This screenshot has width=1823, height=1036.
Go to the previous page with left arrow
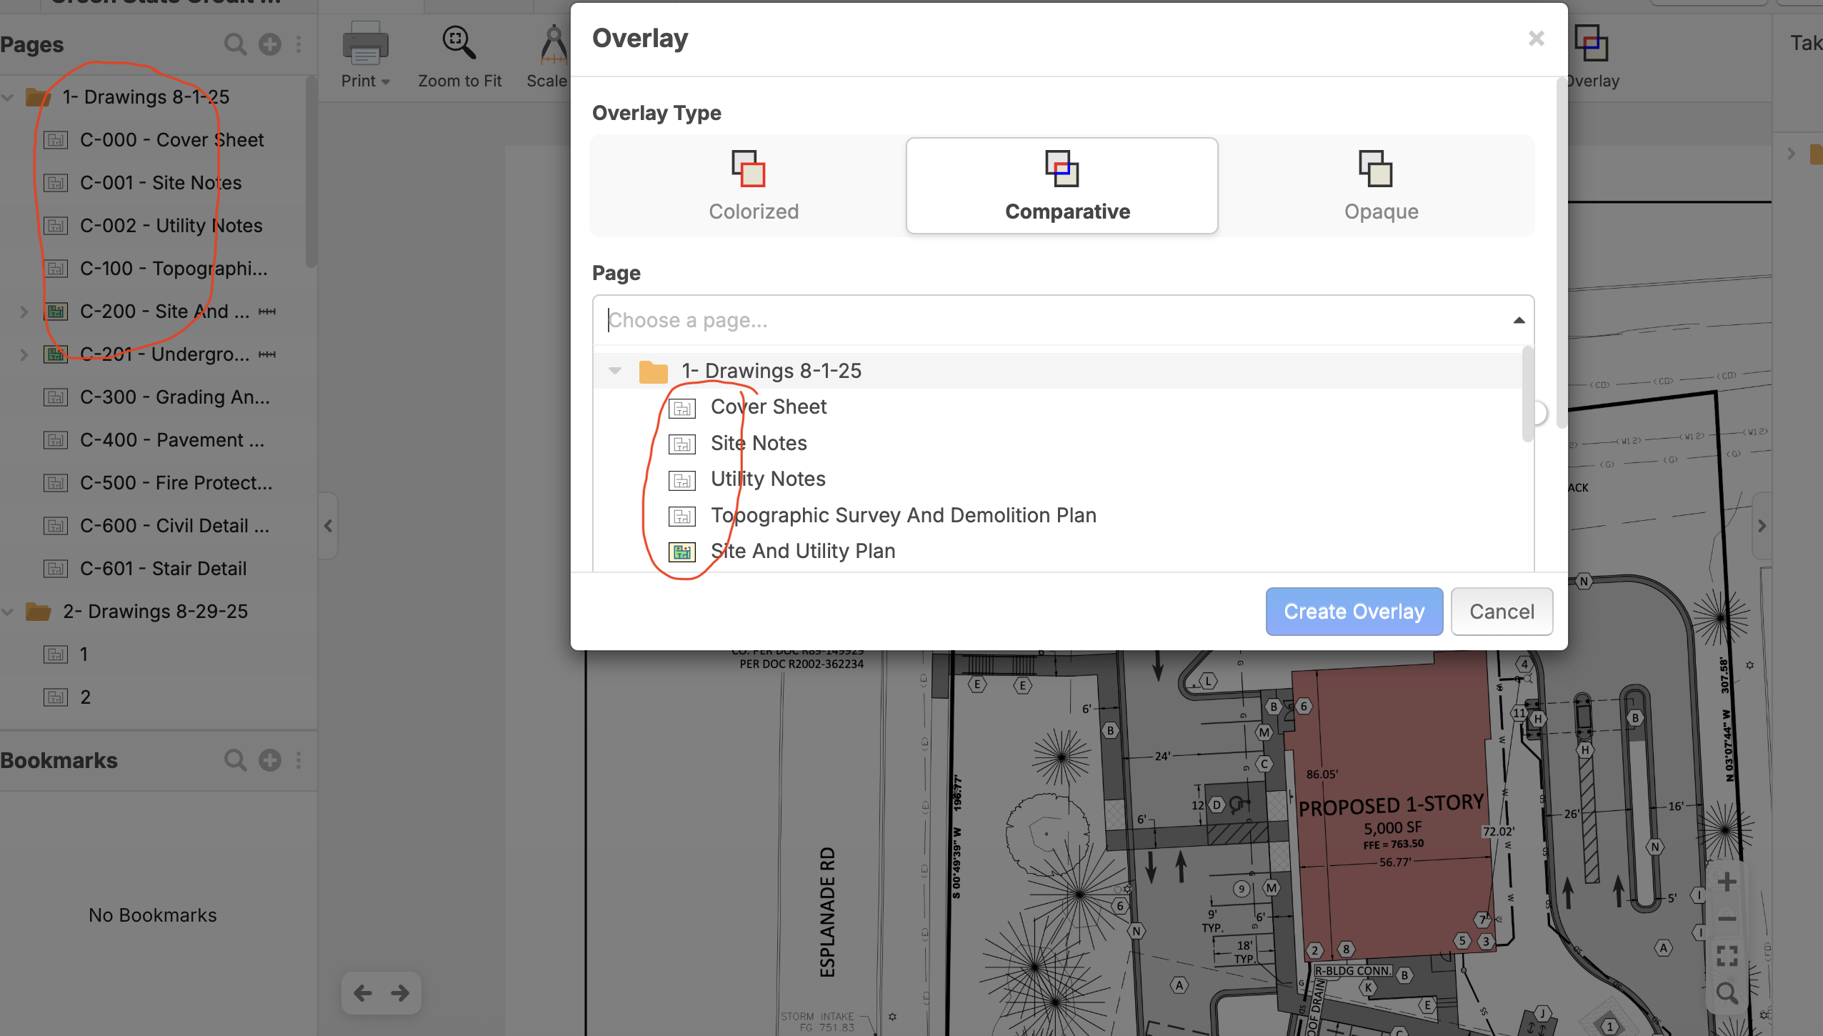coord(363,993)
